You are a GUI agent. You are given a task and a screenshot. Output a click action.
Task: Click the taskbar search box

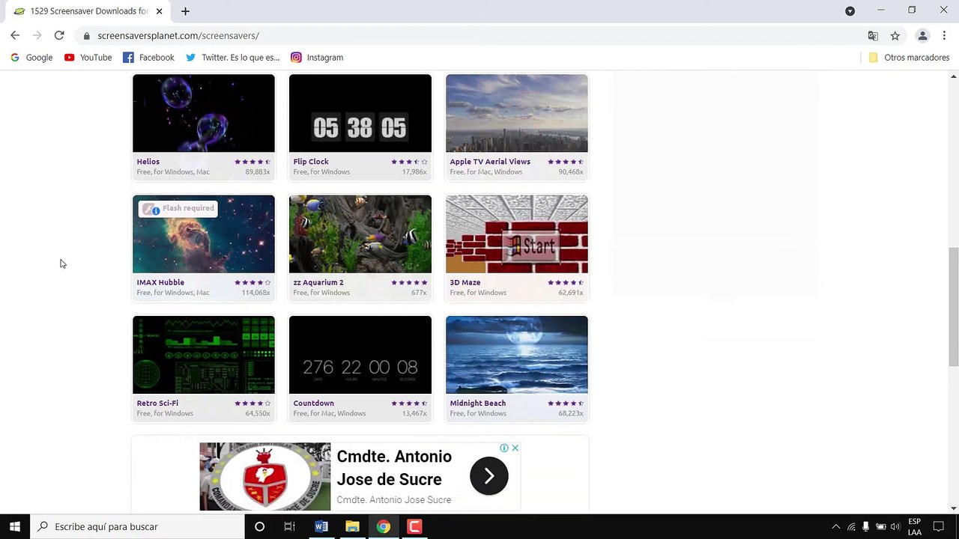pos(137,526)
